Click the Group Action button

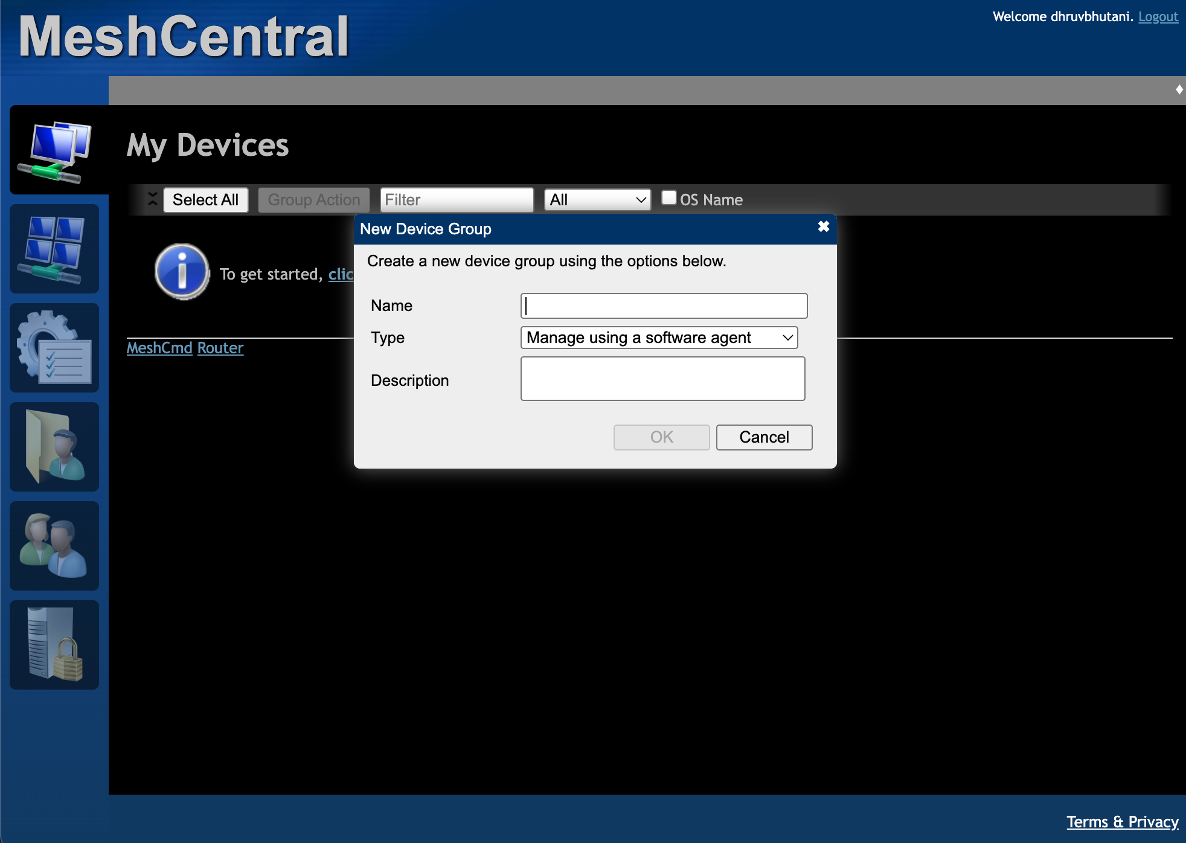[x=313, y=200]
